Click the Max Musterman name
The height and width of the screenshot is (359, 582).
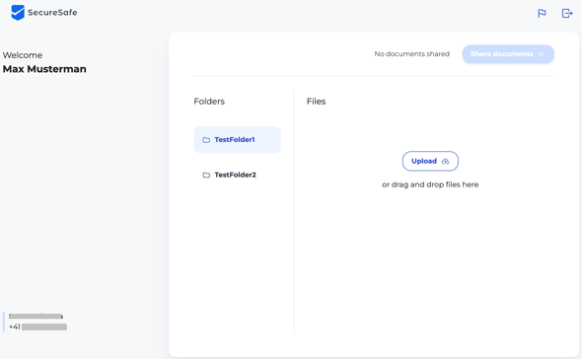(44, 69)
